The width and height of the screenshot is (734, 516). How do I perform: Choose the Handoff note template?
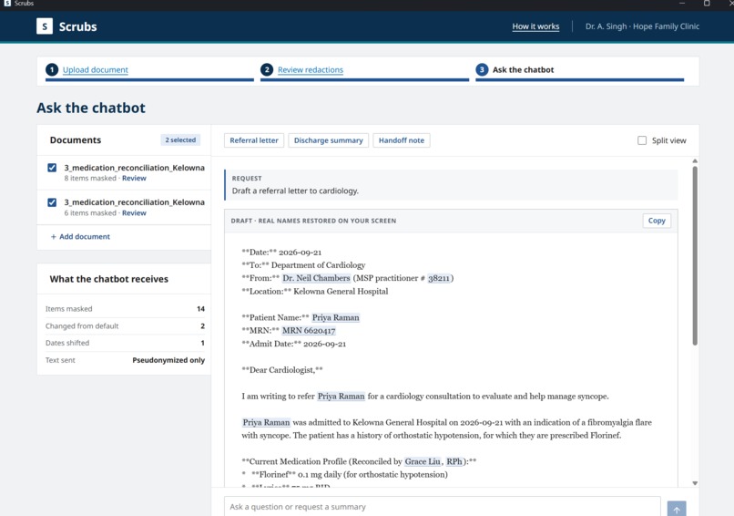[x=402, y=140]
